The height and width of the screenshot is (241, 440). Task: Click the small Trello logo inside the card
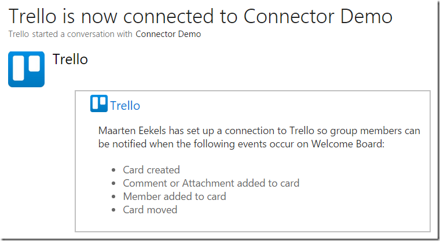point(99,103)
